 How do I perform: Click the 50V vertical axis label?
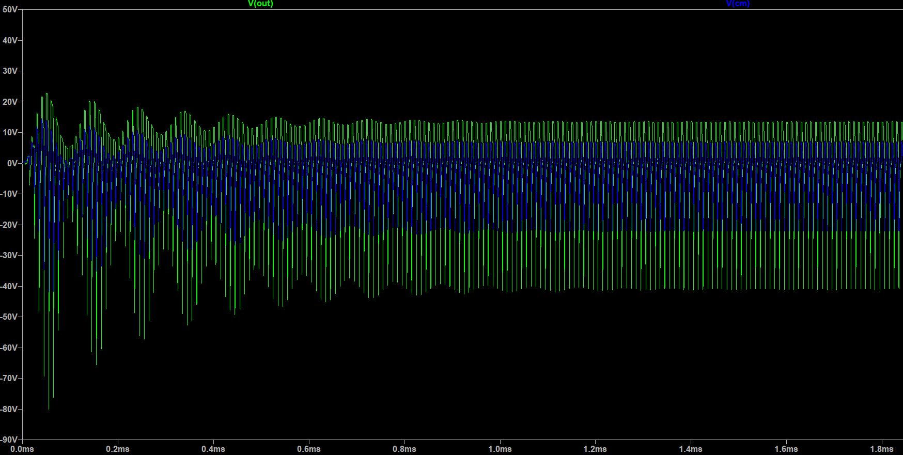point(10,10)
